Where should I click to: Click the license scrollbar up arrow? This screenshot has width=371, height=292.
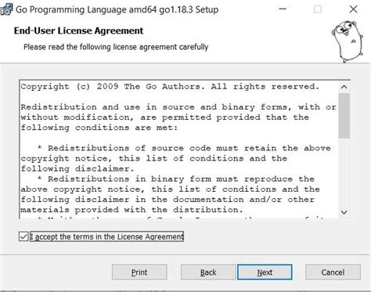(344, 87)
